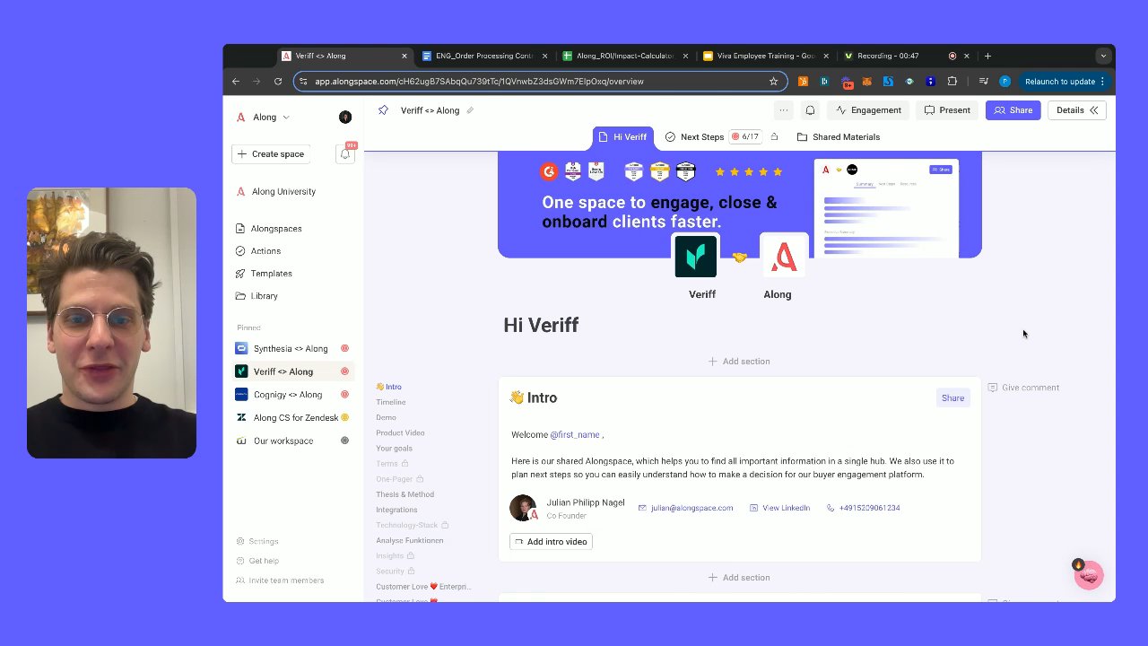Open the sidebar notifications bell with badge
This screenshot has width=1148, height=646.
coord(345,153)
